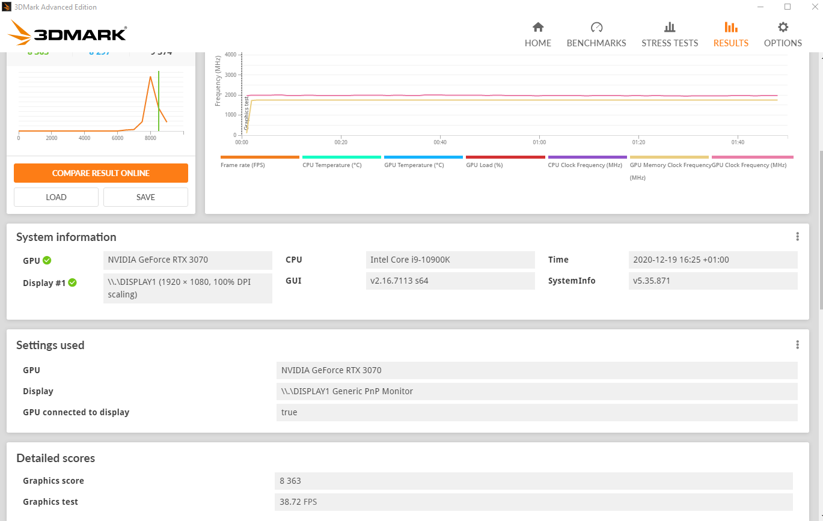Click the Home icon in navigation

coord(538,28)
